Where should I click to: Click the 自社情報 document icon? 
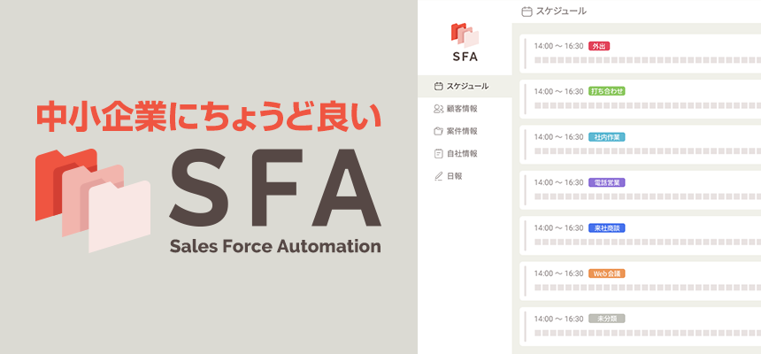tap(438, 153)
